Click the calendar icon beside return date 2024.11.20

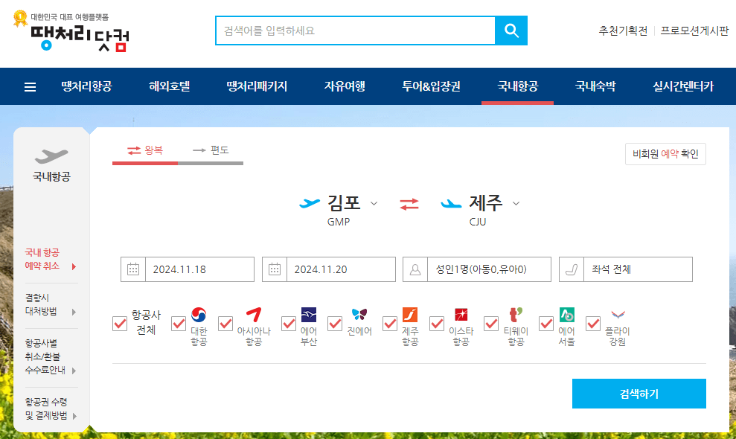click(274, 269)
